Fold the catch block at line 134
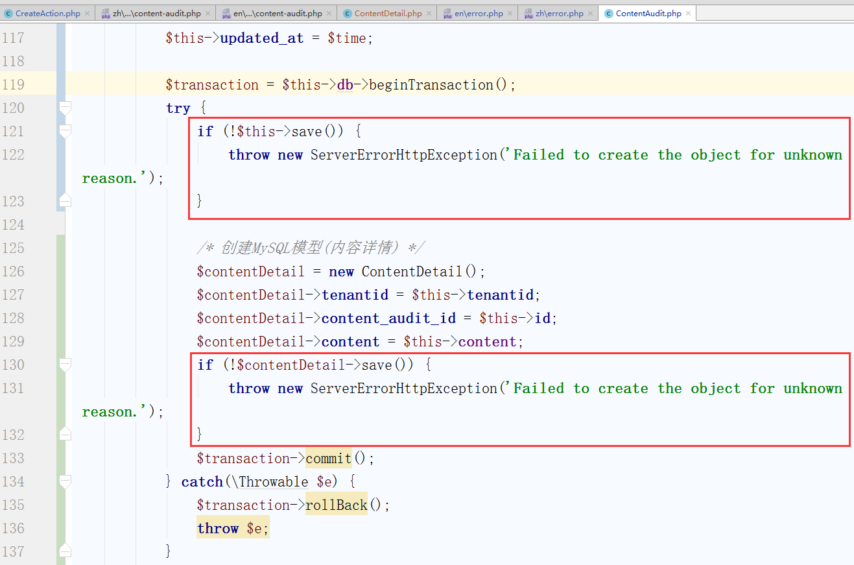Screen dimensions: 854x565 coord(65,481)
